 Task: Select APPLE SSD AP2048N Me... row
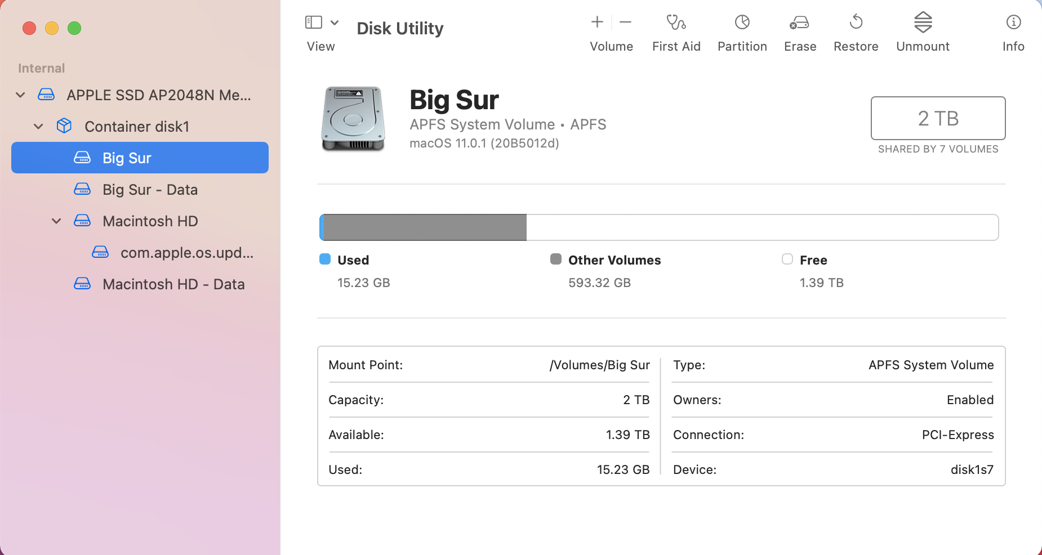(x=140, y=95)
